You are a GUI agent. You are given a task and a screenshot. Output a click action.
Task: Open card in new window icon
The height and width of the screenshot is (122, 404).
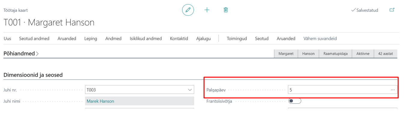[392, 10]
